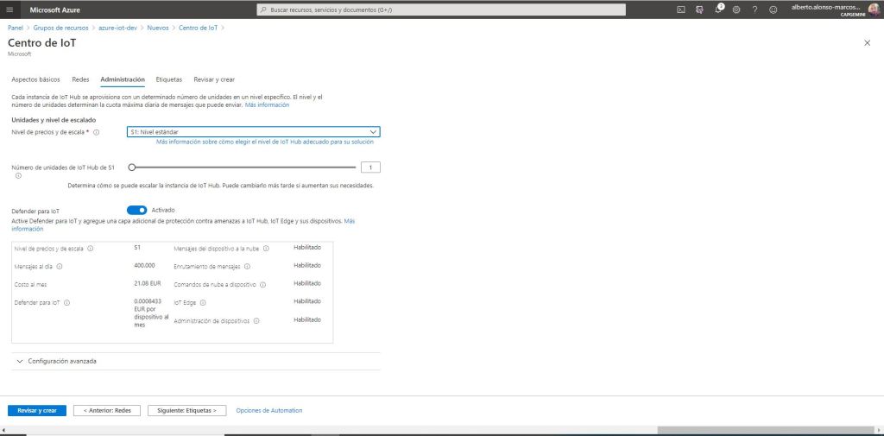Open the feedback smiley icon

pos(773,9)
